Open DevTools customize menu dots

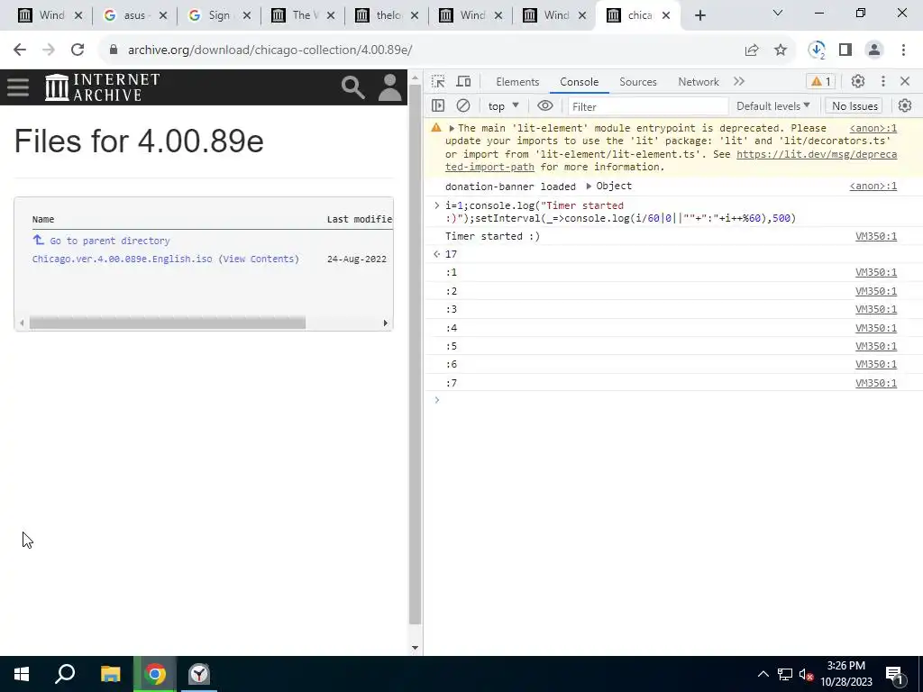(x=883, y=81)
